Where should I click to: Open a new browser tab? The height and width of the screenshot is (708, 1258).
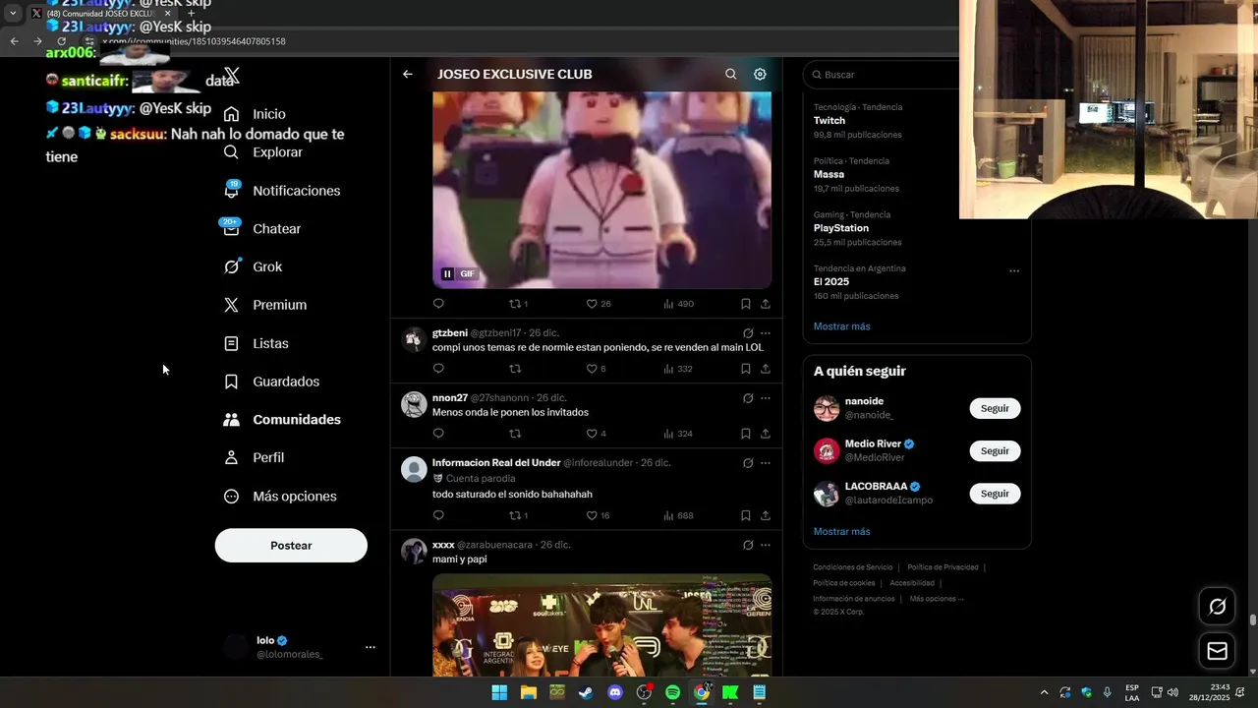click(x=191, y=14)
